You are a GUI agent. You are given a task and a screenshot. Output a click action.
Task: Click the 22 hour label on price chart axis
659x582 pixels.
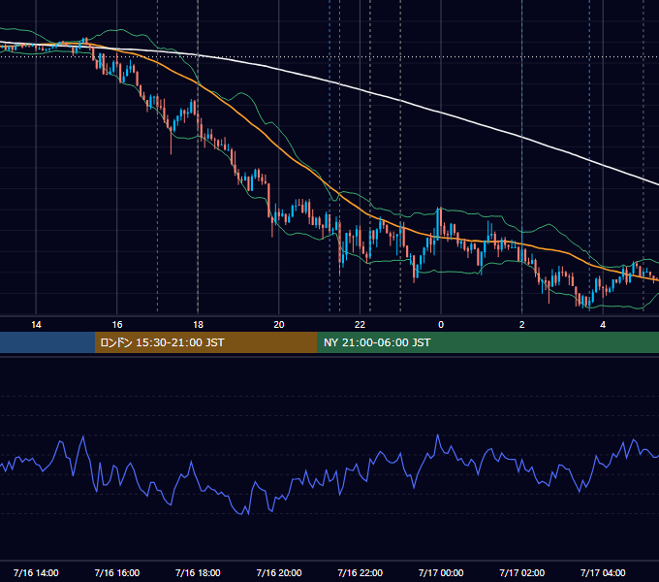click(x=360, y=325)
